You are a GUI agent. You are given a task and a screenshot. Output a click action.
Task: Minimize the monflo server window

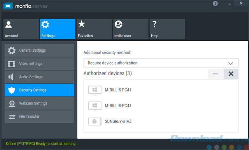click(230, 3)
